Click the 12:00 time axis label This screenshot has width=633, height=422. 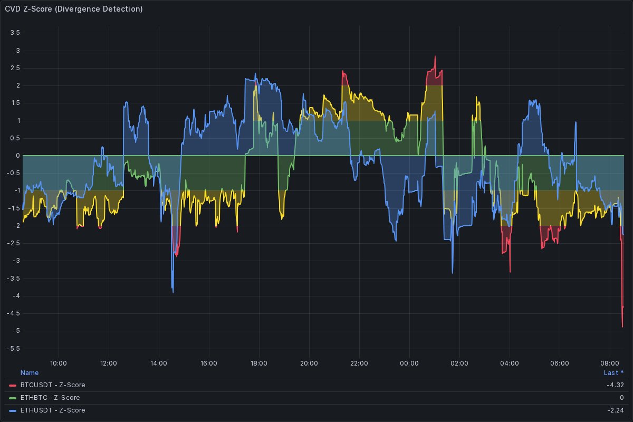click(108, 363)
